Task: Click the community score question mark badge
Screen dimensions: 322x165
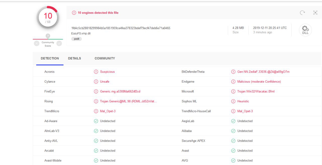Action: (x=48, y=36)
